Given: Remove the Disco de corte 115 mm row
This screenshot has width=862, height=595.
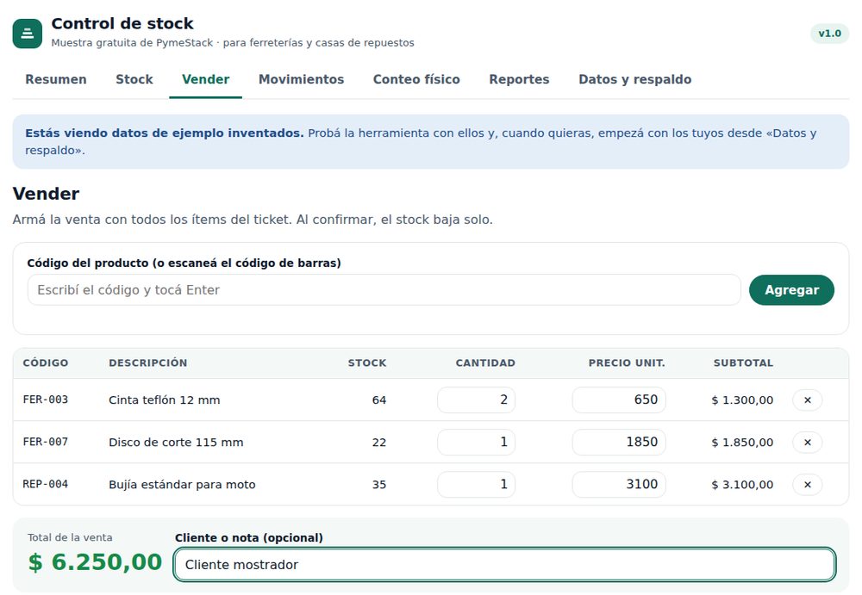Looking at the screenshot, I should click(807, 443).
